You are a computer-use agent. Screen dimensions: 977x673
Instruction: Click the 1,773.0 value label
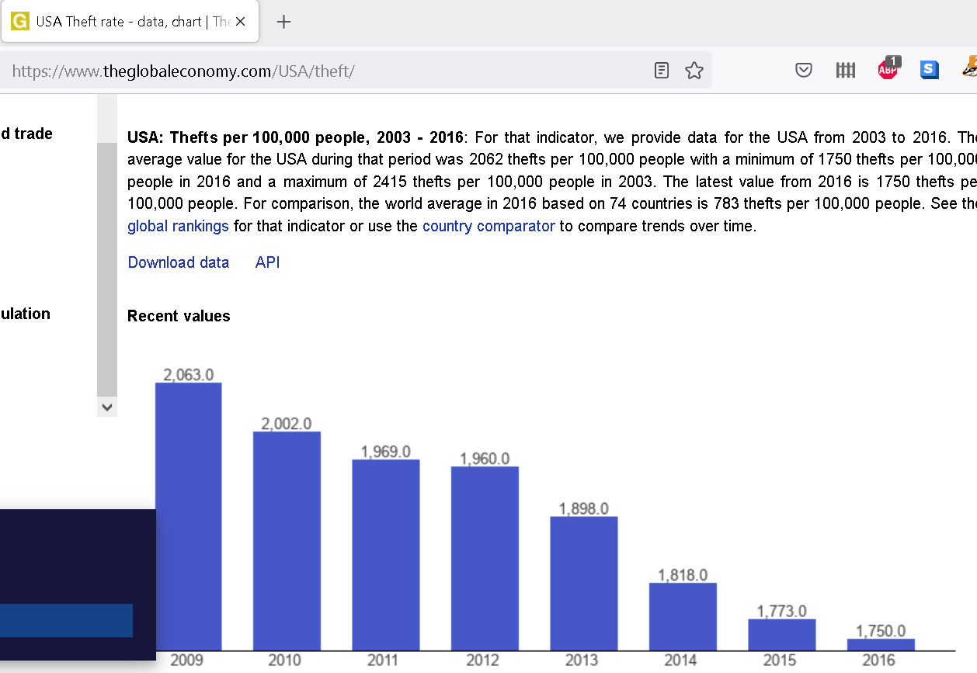tap(782, 611)
